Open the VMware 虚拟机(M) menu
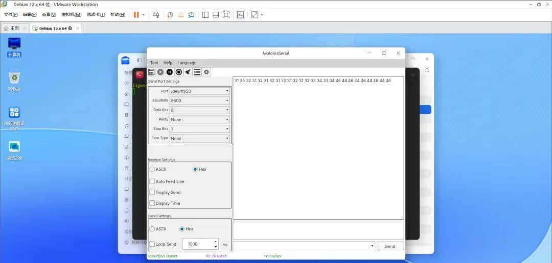Screen dimensions: 552x263 [x=72, y=15]
